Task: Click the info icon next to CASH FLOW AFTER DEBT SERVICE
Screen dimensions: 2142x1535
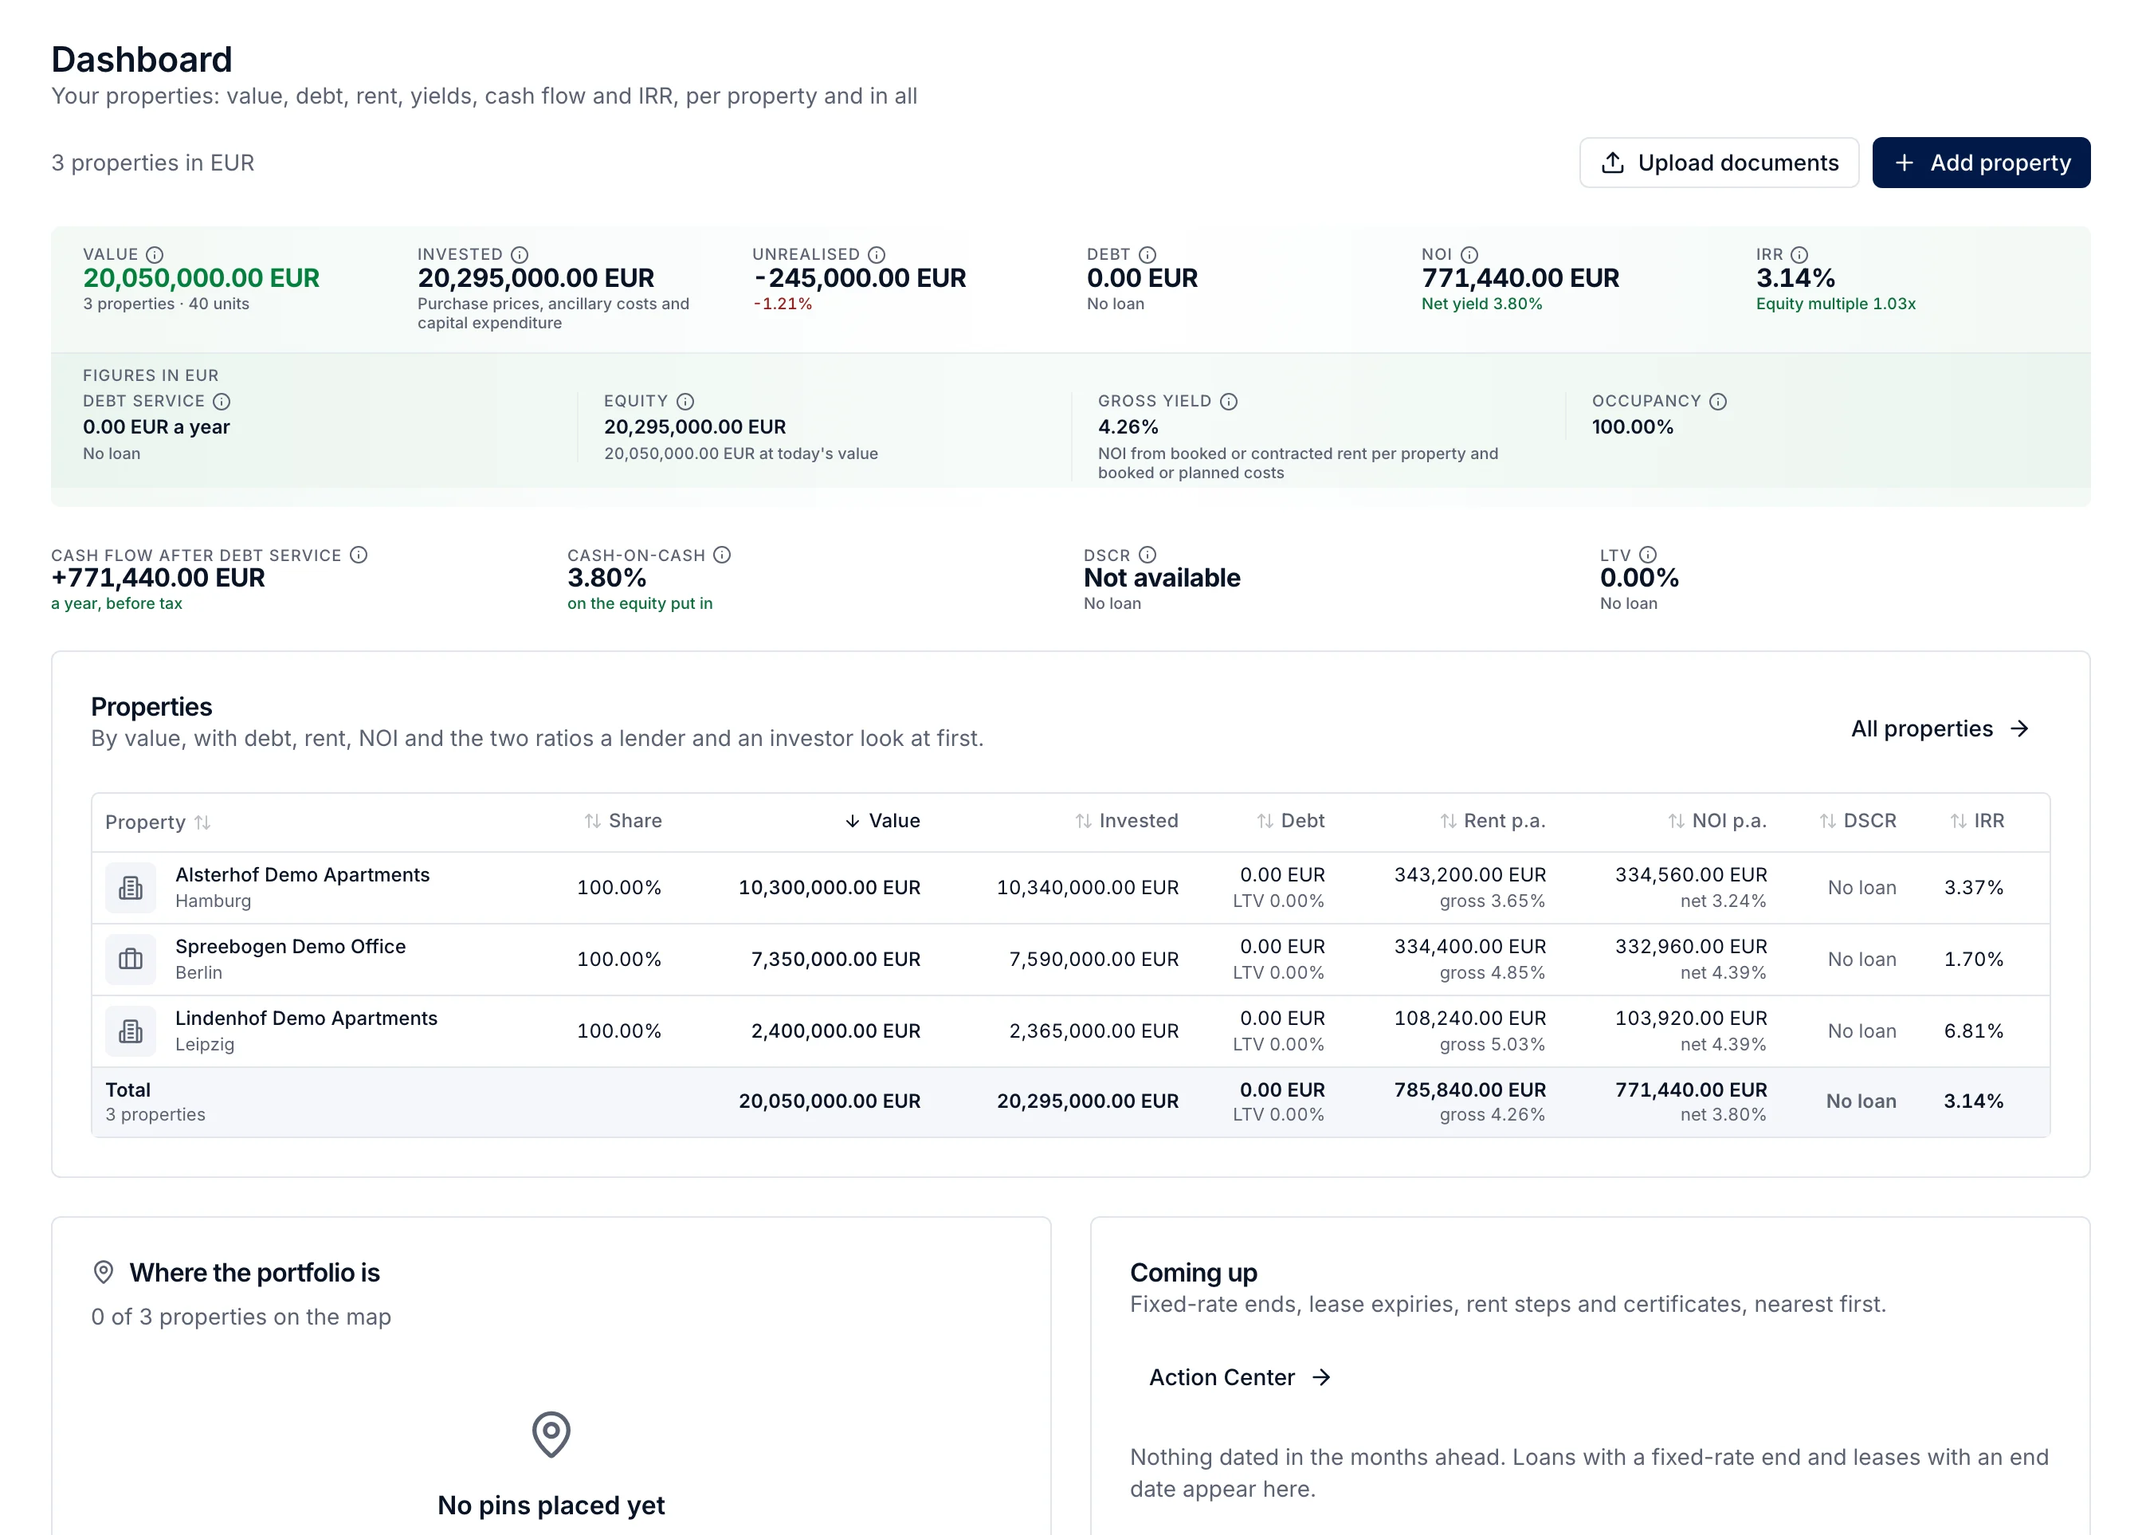Action: (359, 556)
